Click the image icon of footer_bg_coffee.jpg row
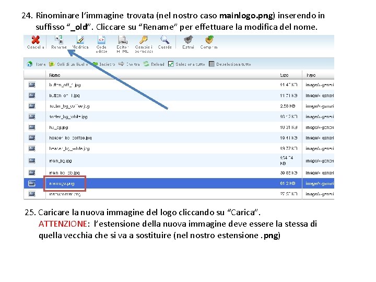 32,106
